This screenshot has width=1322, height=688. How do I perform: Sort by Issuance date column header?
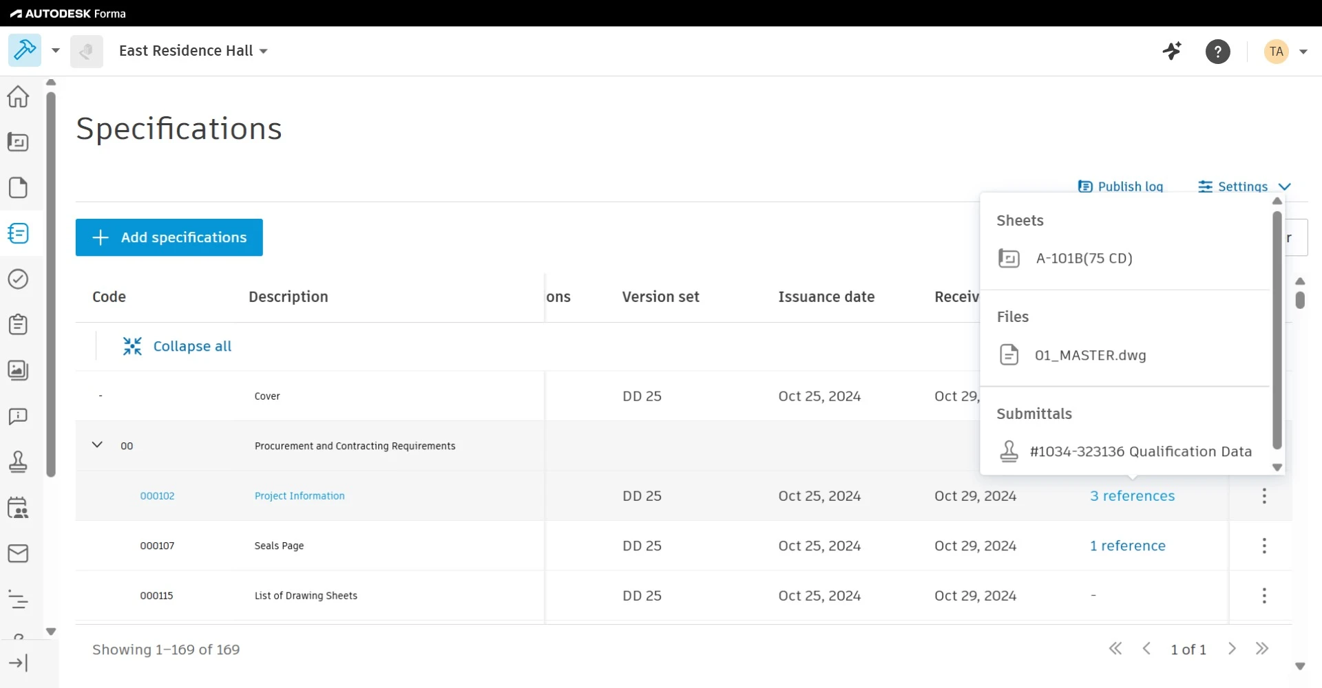click(826, 297)
